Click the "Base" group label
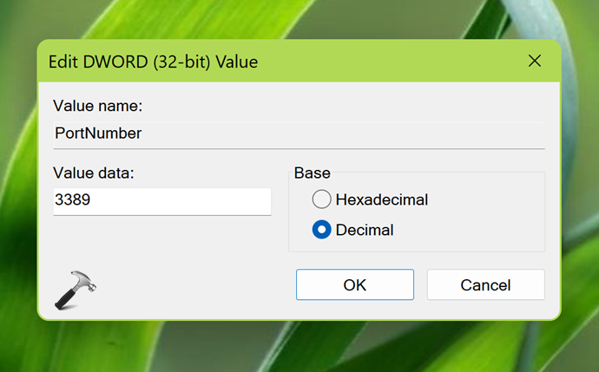This screenshot has width=599, height=372. (x=312, y=173)
